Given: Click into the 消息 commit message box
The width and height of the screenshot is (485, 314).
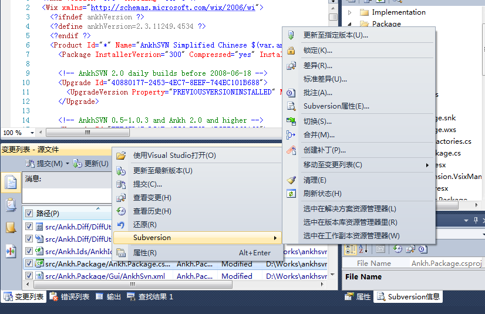Looking at the screenshot, I should pos(68,196).
